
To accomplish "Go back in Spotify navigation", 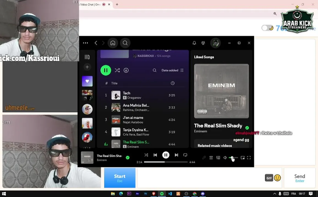I will [96, 43].
